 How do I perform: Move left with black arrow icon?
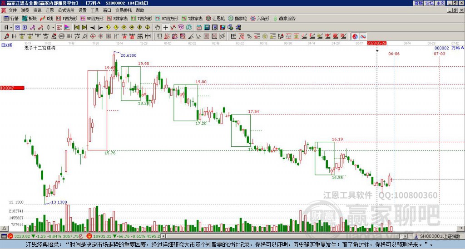tap(93, 28)
